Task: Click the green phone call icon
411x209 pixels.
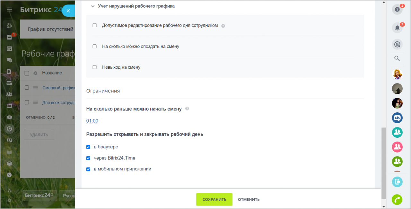Action: point(397,200)
